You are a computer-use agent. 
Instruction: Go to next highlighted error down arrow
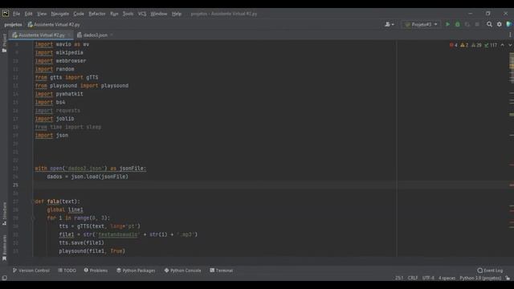click(x=510, y=45)
